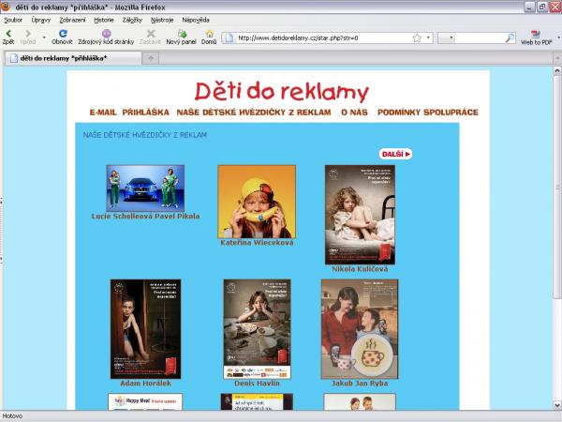The image size is (562, 422).
Task: Open PODMÍNKY SPOLUPRÁCE link
Action: [x=428, y=113]
